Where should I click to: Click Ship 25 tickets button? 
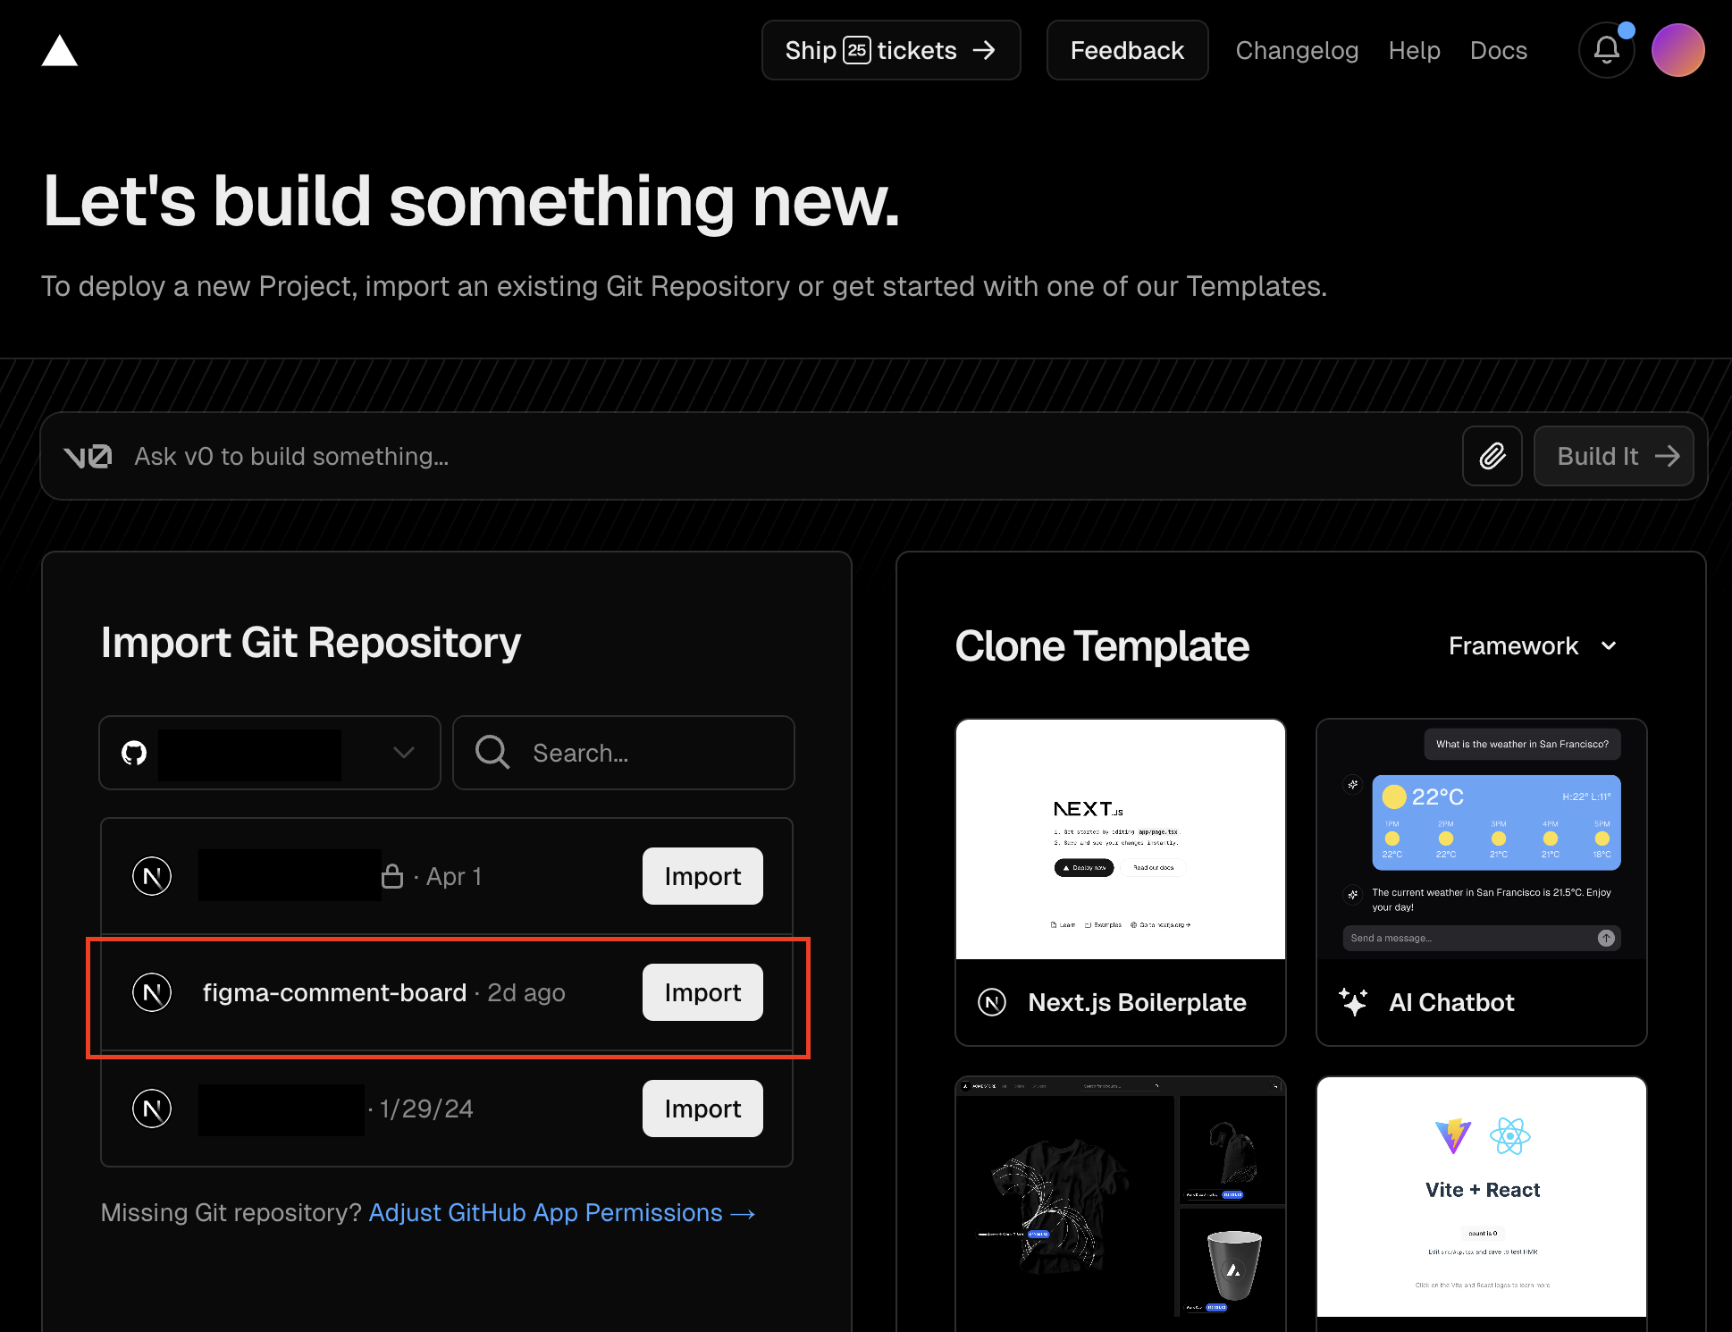tap(890, 50)
